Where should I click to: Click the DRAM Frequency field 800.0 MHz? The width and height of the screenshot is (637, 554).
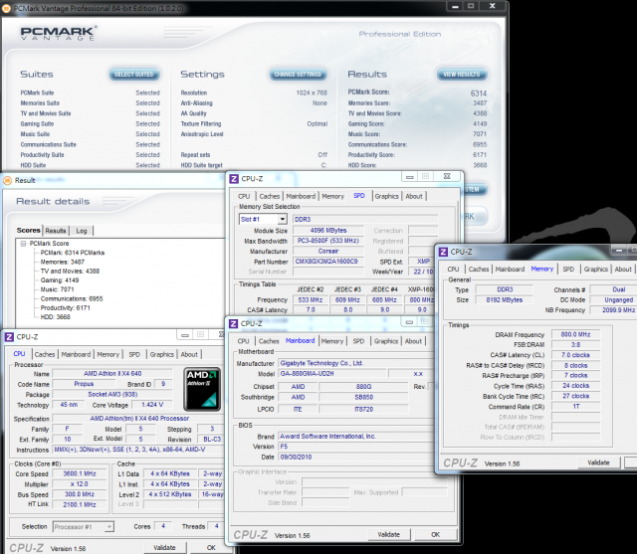(575, 334)
